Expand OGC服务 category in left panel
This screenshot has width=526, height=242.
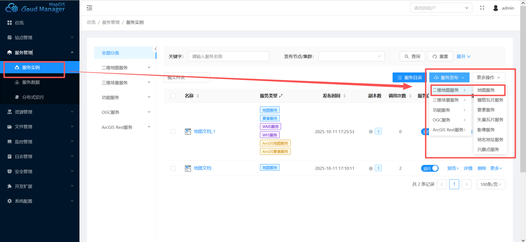(125, 112)
